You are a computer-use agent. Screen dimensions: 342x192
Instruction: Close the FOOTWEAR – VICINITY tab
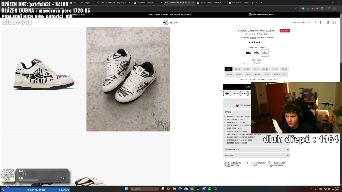click(162, 3)
